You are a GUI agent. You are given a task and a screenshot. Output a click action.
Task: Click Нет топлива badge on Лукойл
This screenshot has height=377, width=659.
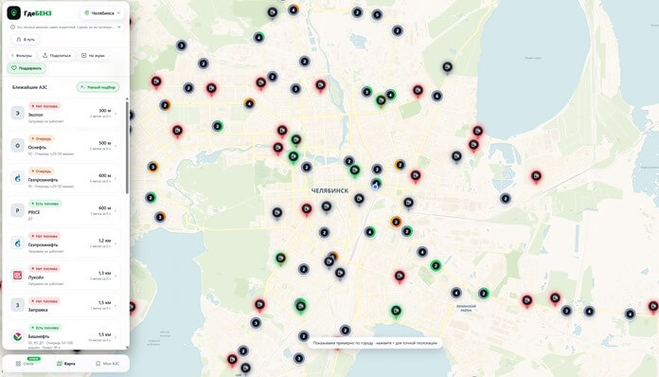pos(45,269)
